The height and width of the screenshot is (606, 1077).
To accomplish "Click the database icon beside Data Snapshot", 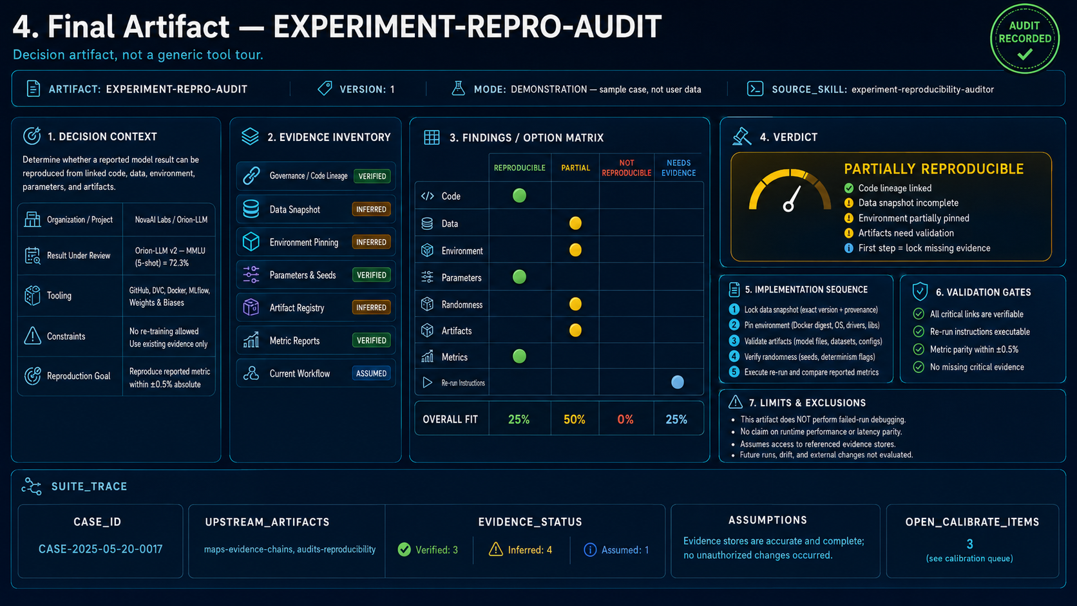I will point(251,209).
